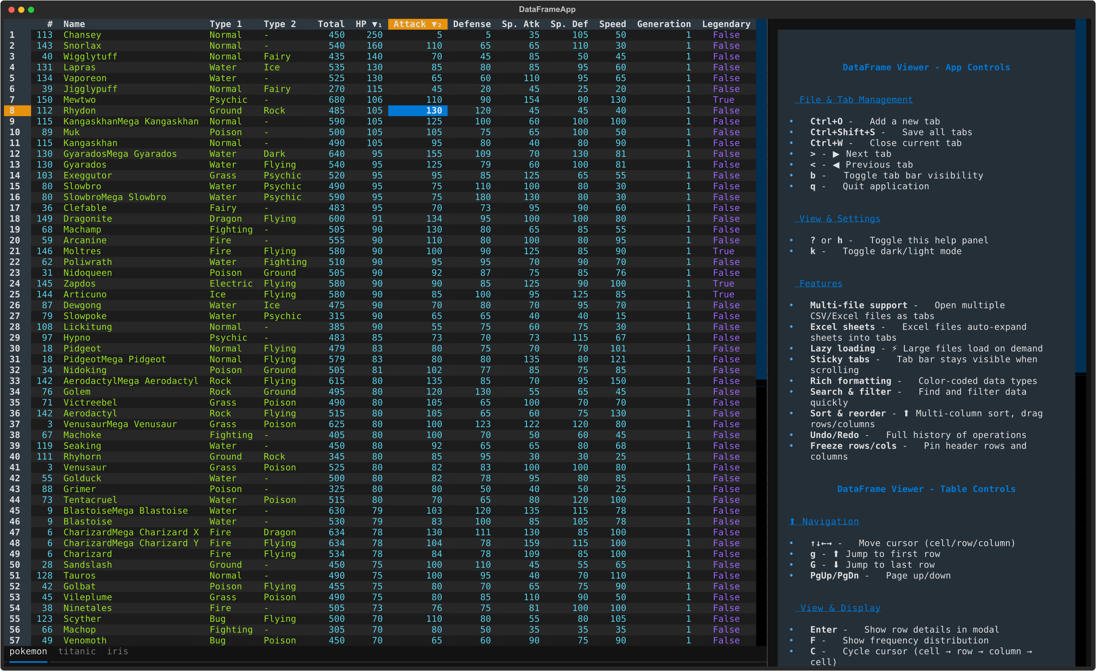
Task: Click the down arrow icon for Jump to last row
Action: 836,565
